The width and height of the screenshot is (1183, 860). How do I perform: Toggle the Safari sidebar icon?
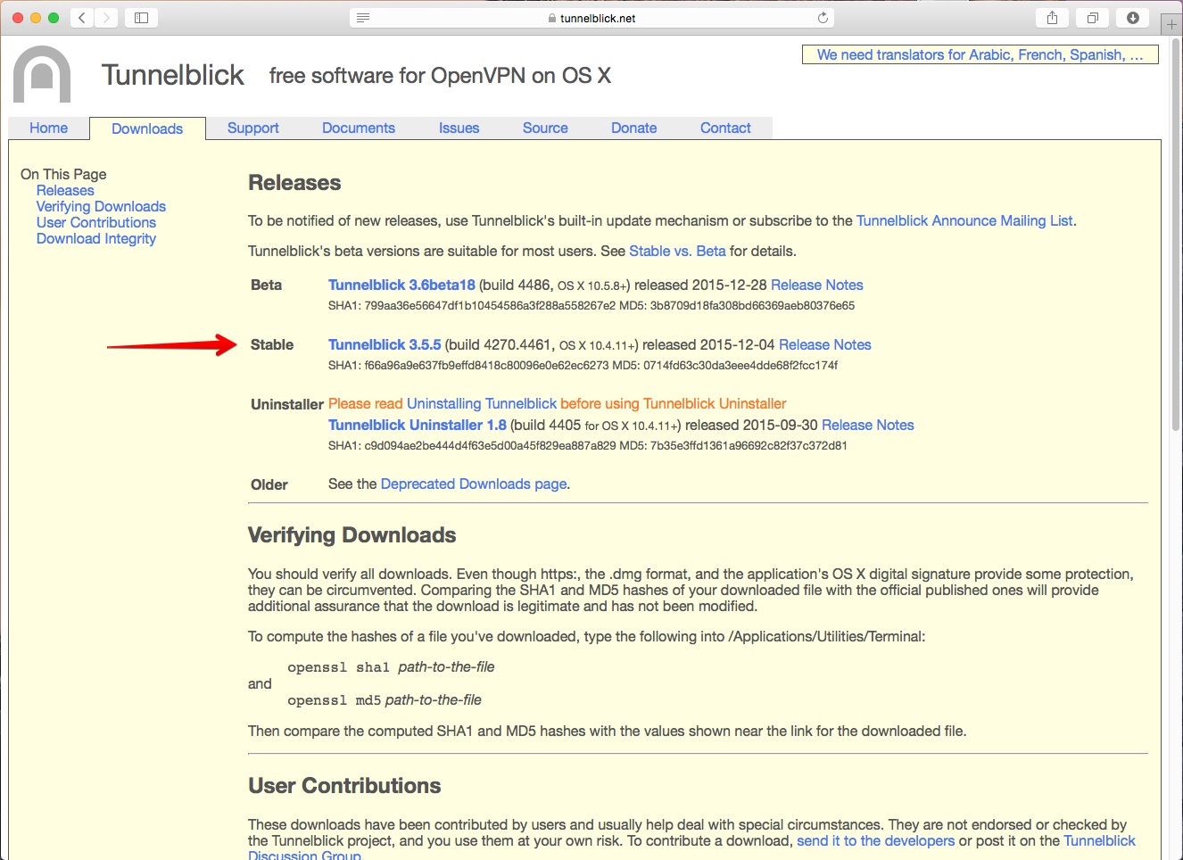click(141, 18)
